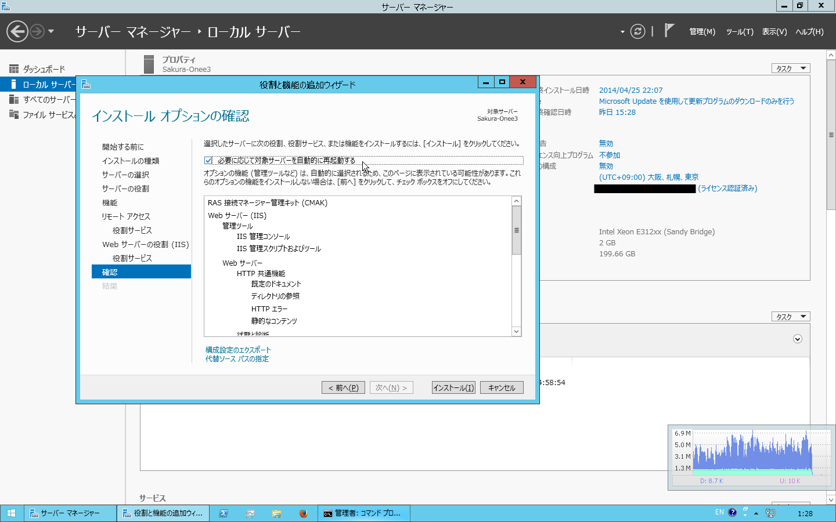Open File Explorer from the taskbar
This screenshot has width=836, height=522.
[x=277, y=513]
